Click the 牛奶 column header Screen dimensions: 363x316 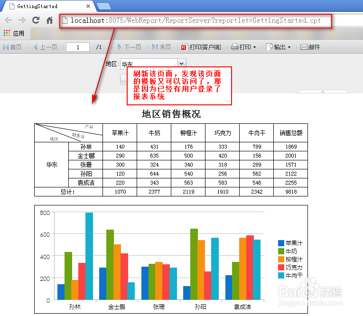(x=154, y=133)
